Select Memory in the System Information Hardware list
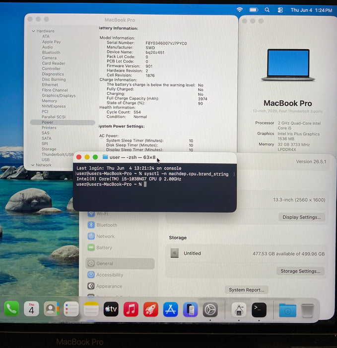This screenshot has width=337, height=348. tap(49, 101)
